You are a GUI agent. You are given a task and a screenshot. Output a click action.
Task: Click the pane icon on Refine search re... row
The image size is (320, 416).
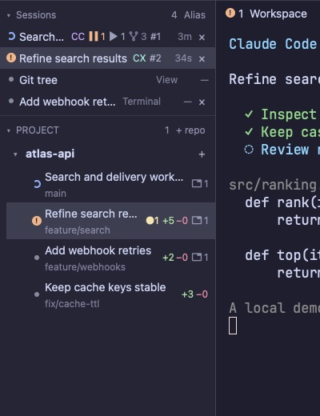pos(197,220)
